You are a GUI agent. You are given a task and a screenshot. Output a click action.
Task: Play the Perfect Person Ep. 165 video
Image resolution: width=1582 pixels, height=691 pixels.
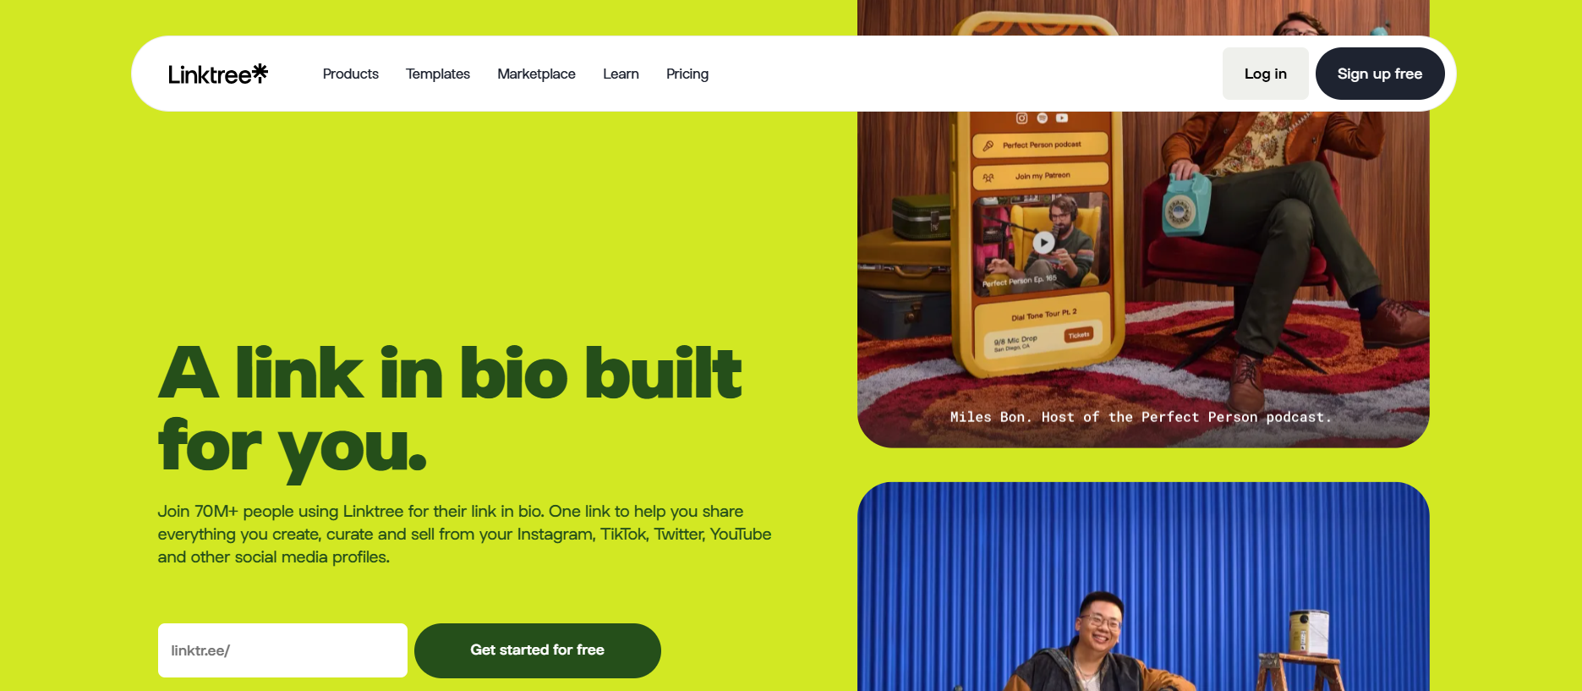(1044, 243)
